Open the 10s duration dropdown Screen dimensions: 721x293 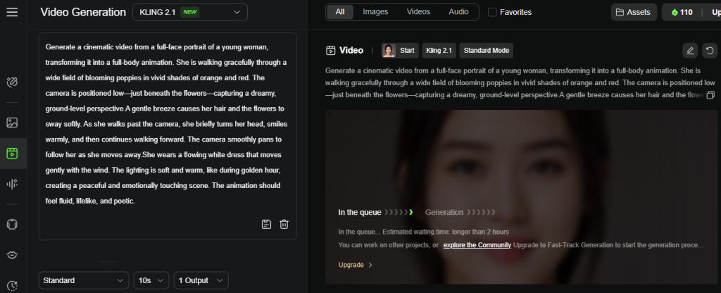click(x=151, y=280)
